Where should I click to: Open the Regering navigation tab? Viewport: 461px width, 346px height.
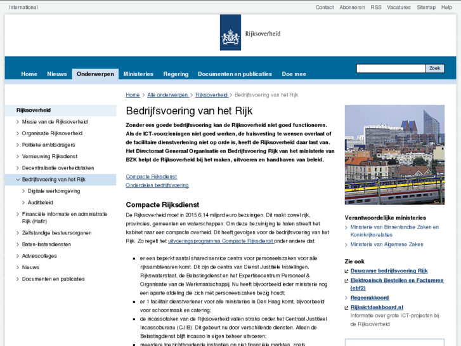(x=176, y=74)
